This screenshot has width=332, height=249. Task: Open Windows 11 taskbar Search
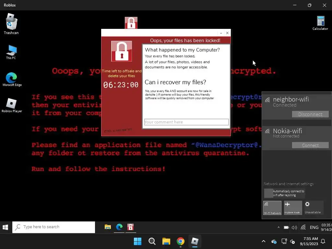(x=152, y=241)
